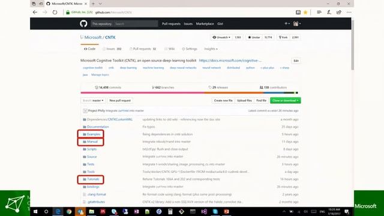This screenshot has width=384, height=216.
Task: View the 29 releases link
Action: [x=218, y=88]
